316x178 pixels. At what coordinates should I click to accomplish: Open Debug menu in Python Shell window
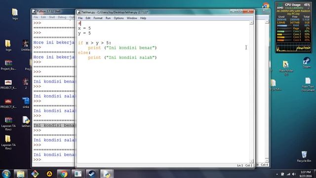pyautogui.click(x=62, y=17)
